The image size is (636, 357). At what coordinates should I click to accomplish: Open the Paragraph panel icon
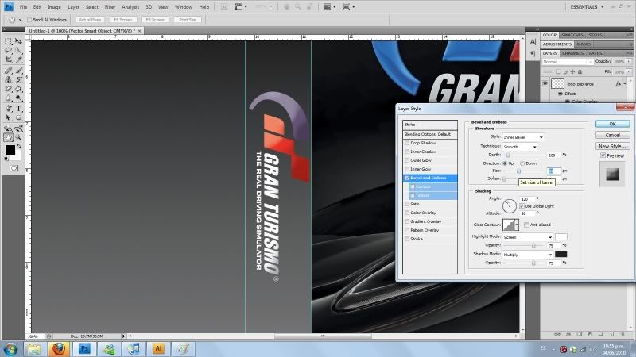point(533,53)
